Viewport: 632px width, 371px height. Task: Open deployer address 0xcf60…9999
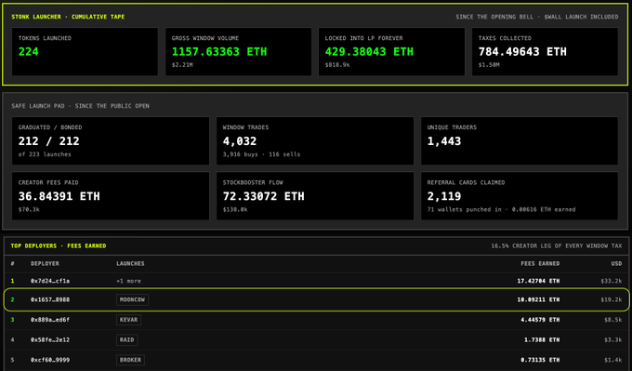click(50, 360)
